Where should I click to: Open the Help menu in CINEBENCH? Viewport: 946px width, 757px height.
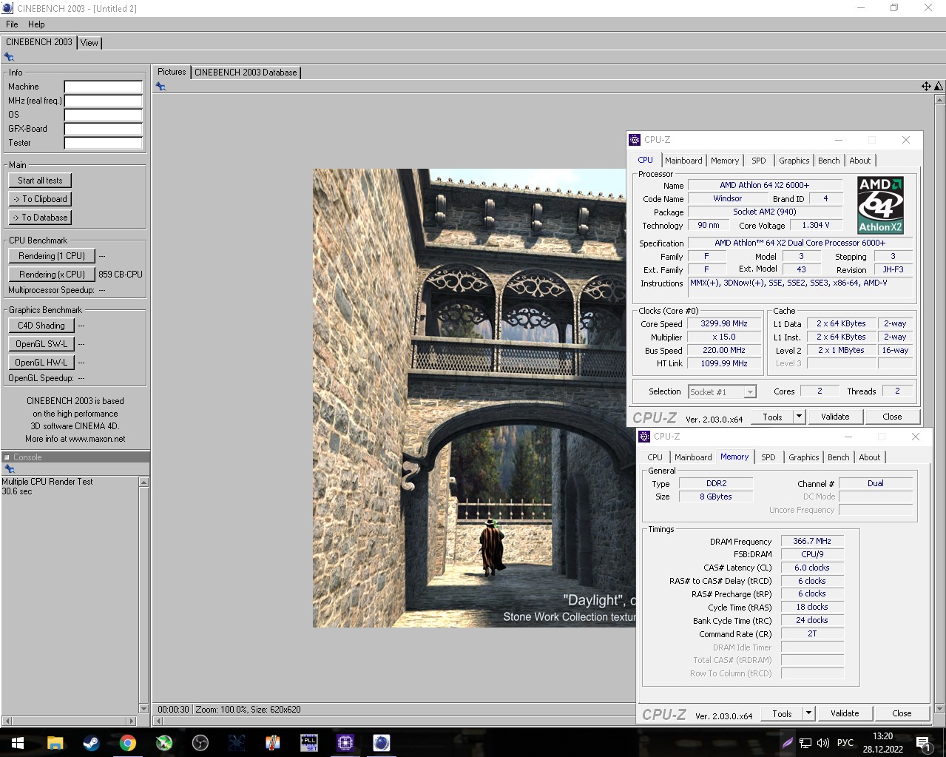pyautogui.click(x=36, y=24)
